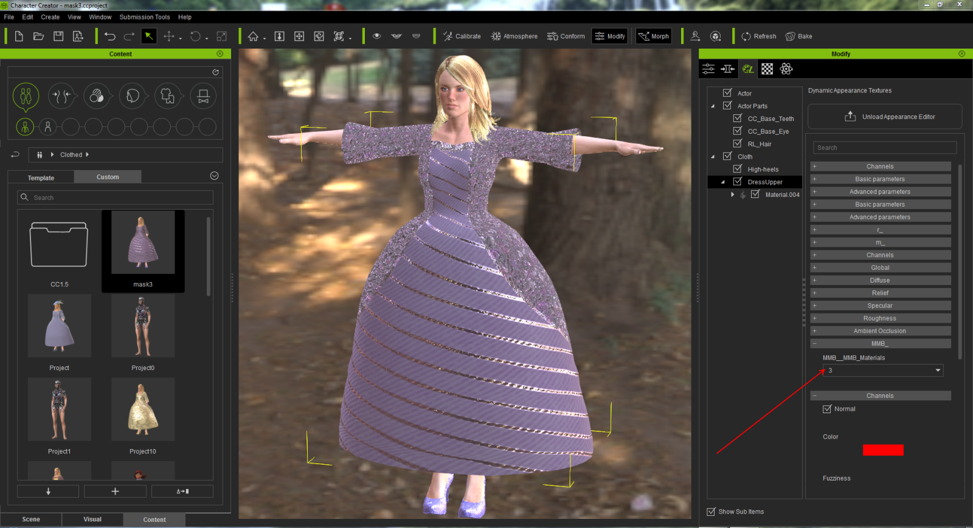
Task: Open the Submission Tools menu
Action: (x=145, y=17)
